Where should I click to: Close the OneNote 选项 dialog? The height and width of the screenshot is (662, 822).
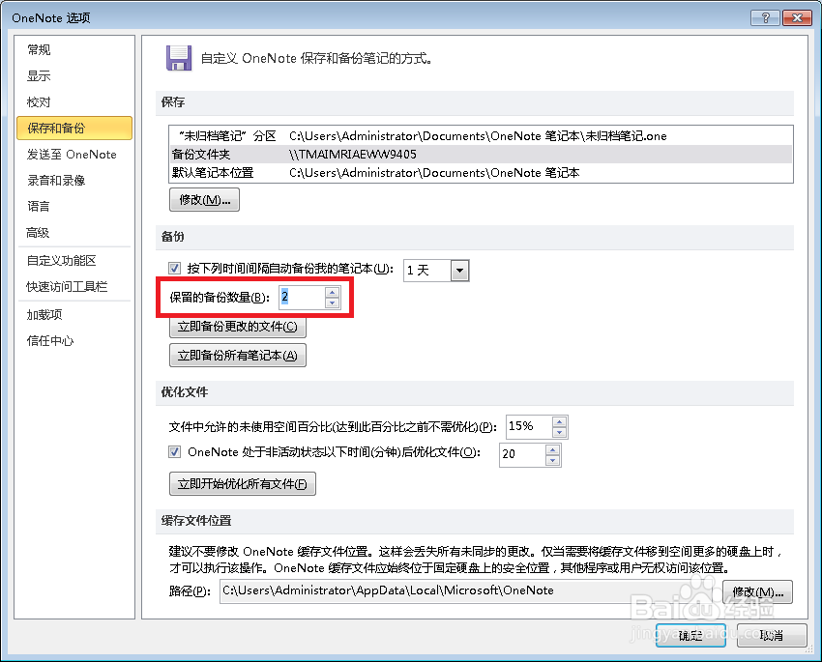pyautogui.click(x=798, y=17)
